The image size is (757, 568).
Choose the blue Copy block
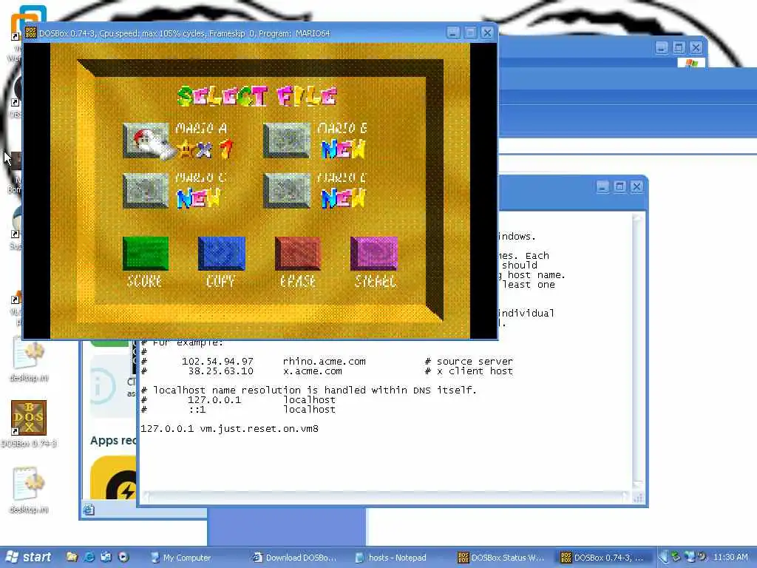[222, 253]
